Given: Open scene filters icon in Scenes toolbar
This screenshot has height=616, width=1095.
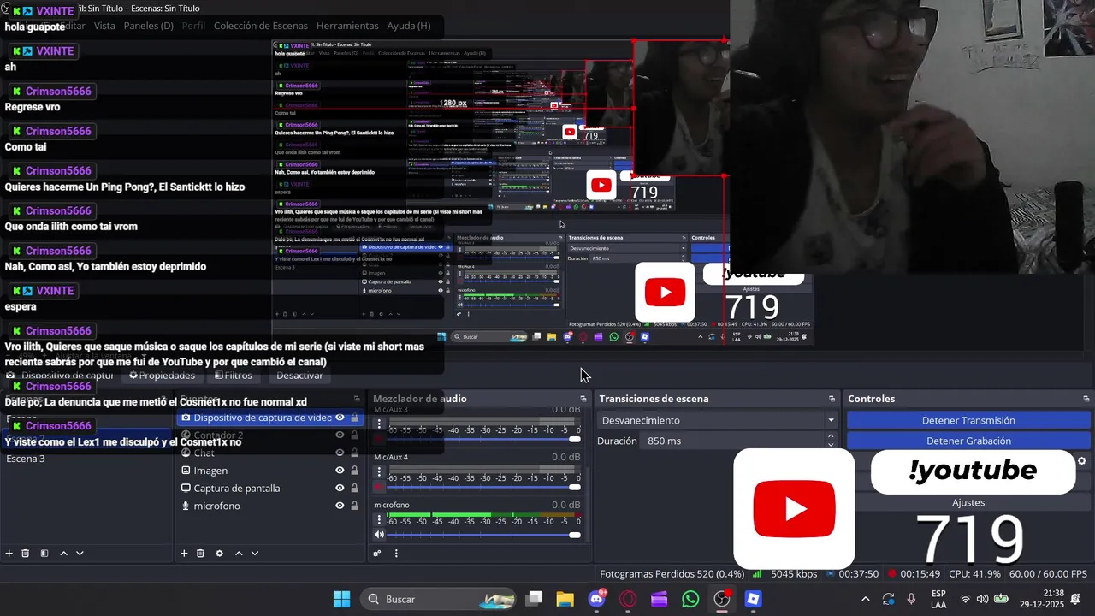Looking at the screenshot, I should (x=44, y=554).
